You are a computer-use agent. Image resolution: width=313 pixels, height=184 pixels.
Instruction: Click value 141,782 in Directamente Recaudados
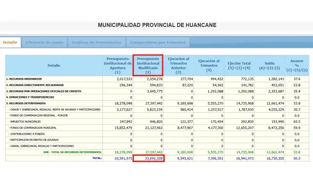coord(247,85)
